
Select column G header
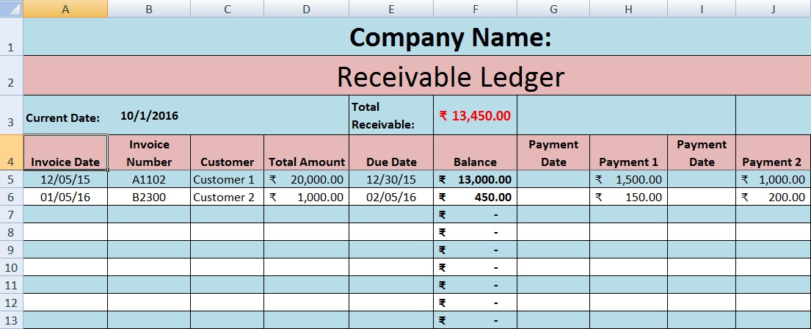pyautogui.click(x=553, y=9)
